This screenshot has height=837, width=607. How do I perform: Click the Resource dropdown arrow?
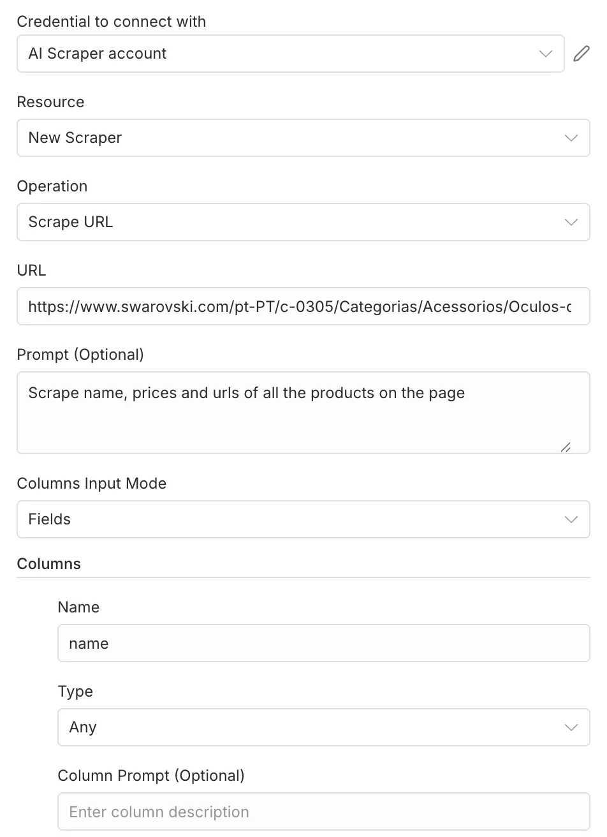pyautogui.click(x=571, y=138)
